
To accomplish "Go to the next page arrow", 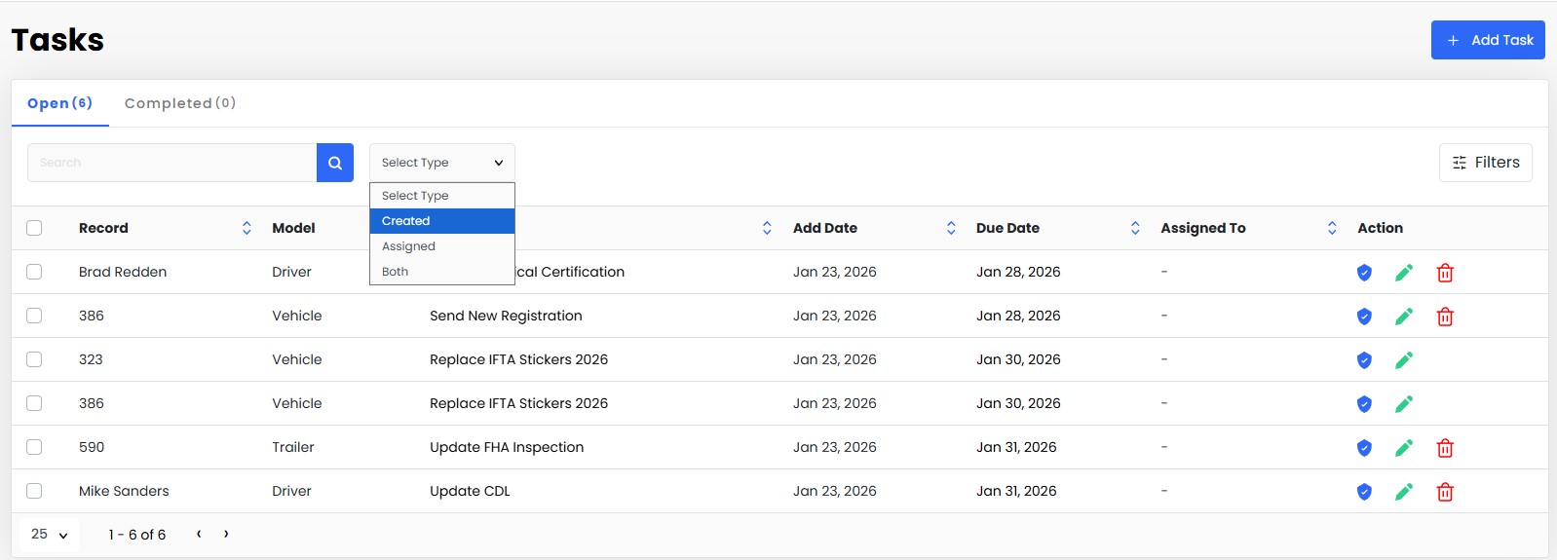I will click(226, 534).
